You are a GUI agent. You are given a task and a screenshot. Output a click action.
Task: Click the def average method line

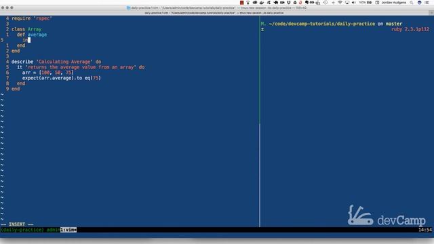tap(32, 35)
